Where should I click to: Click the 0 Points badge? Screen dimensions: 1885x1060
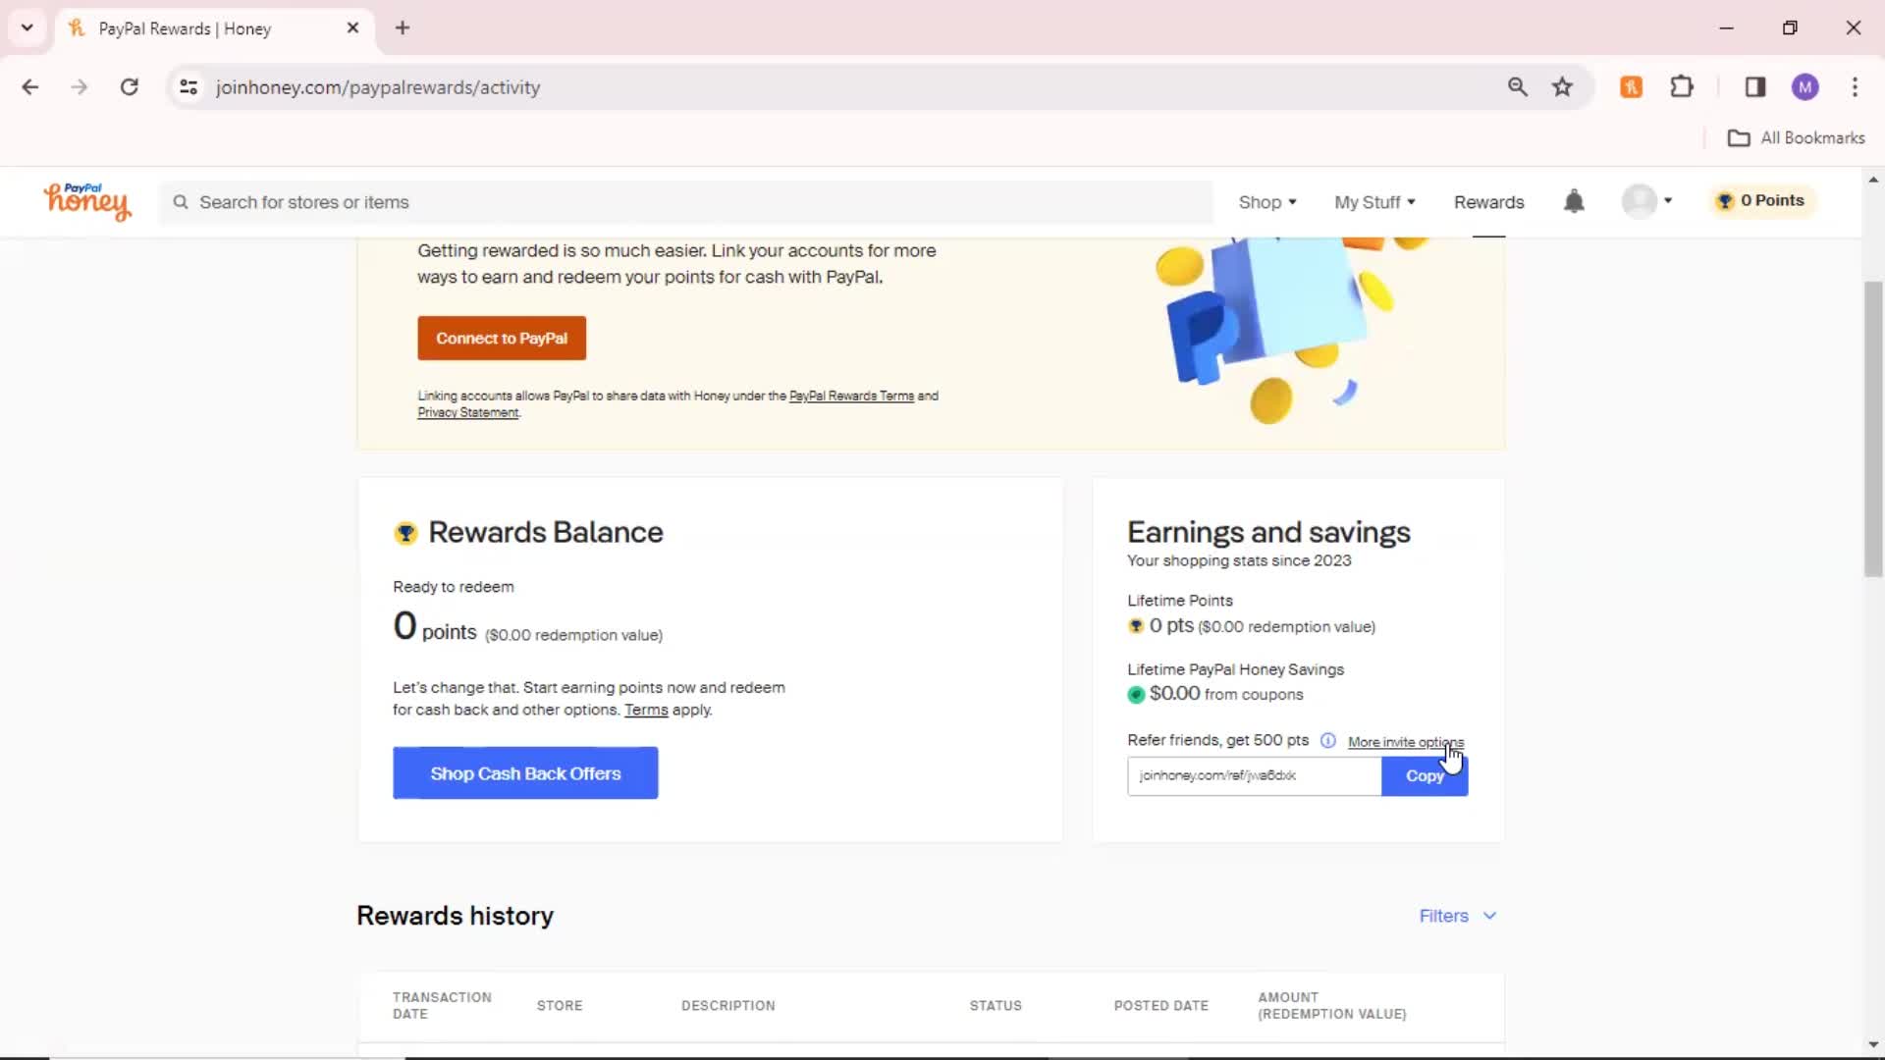[x=1761, y=200]
